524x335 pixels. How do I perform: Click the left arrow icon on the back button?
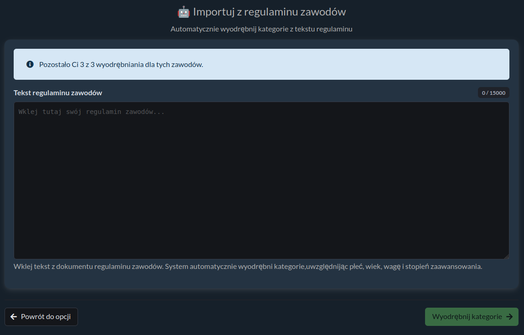[14, 317]
